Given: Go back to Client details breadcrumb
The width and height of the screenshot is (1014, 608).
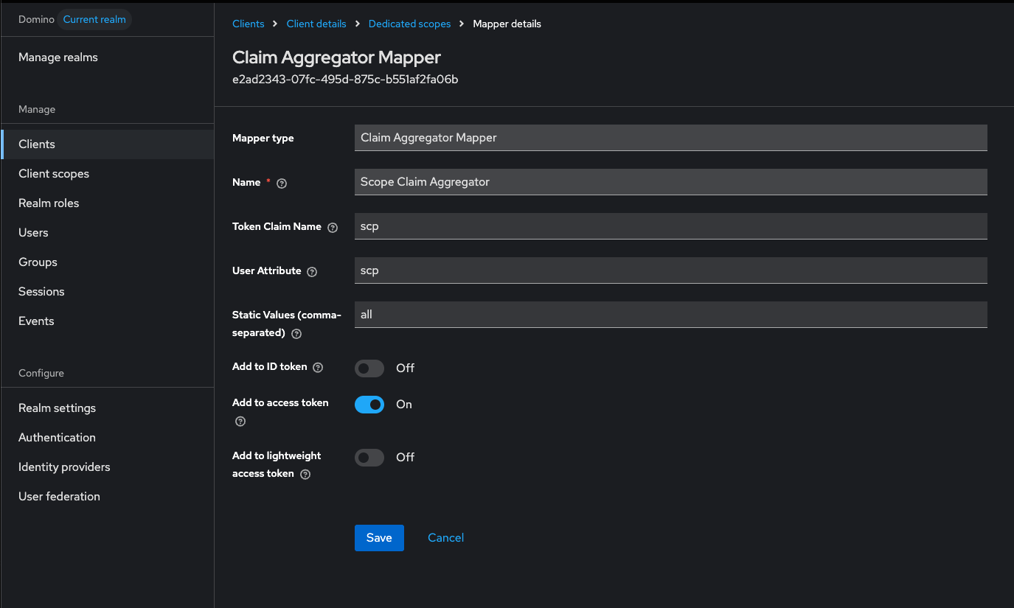Looking at the screenshot, I should tap(316, 24).
